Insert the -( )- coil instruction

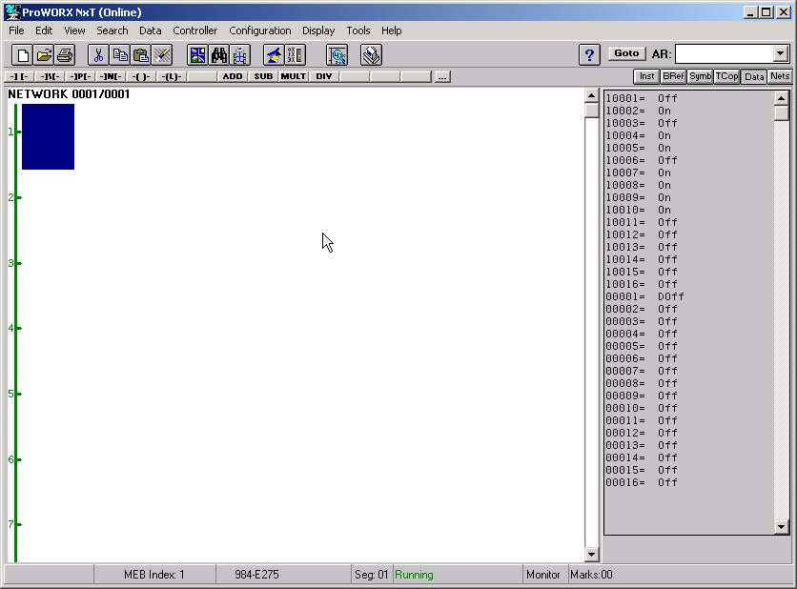point(141,76)
